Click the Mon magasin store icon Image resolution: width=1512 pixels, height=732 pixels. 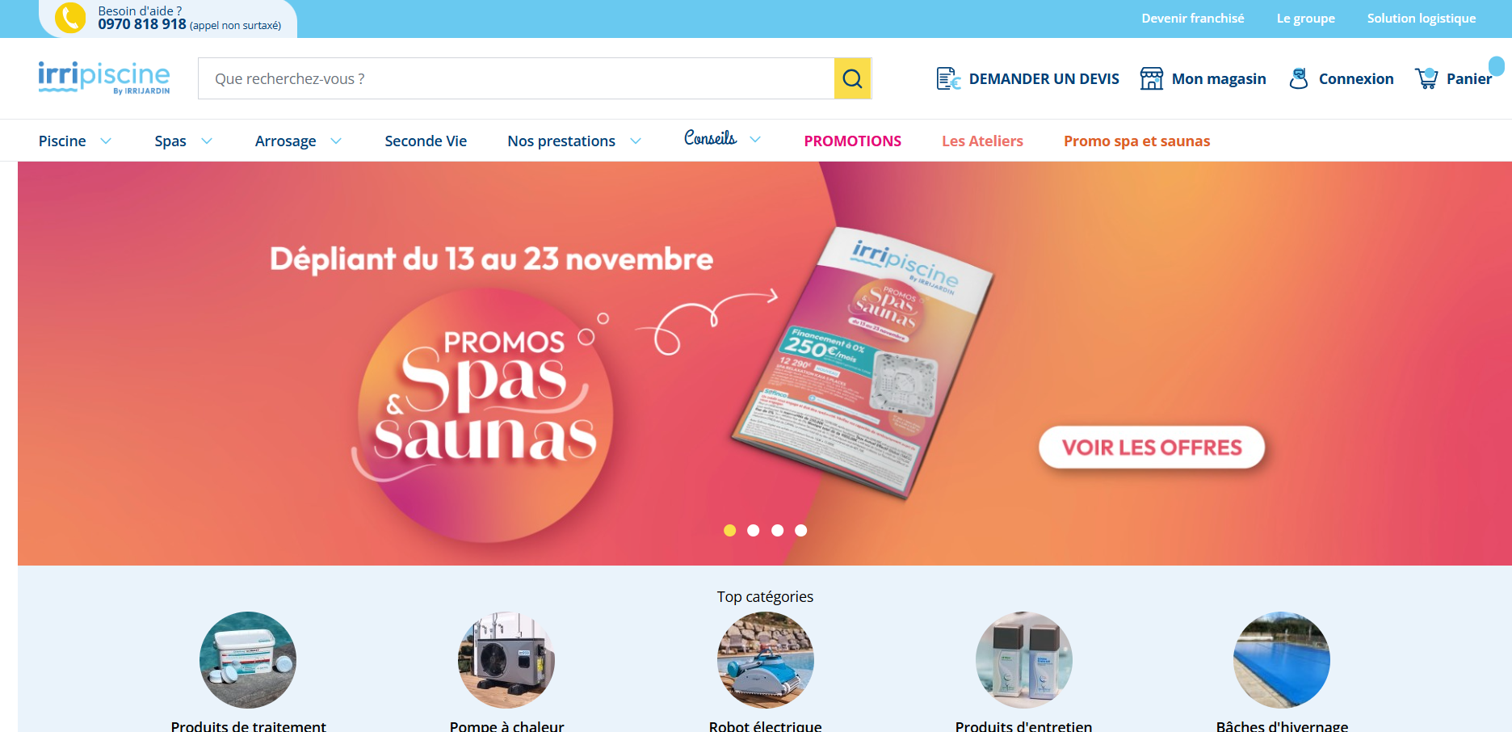tap(1151, 78)
